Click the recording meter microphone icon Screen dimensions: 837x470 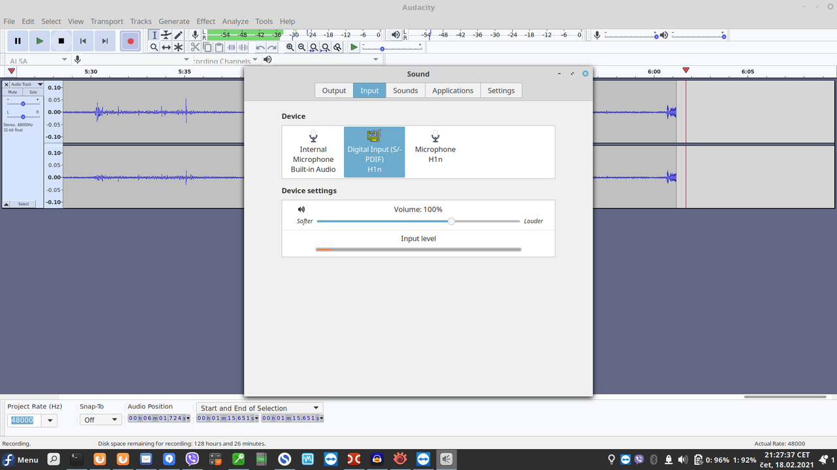point(195,35)
